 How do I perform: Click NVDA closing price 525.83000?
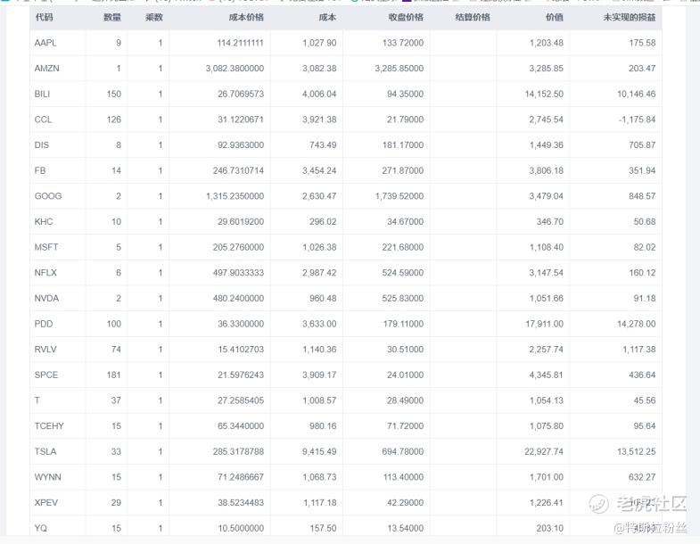[x=403, y=298]
